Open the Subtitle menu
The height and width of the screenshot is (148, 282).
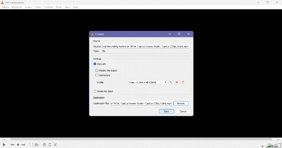[x=49, y=7]
